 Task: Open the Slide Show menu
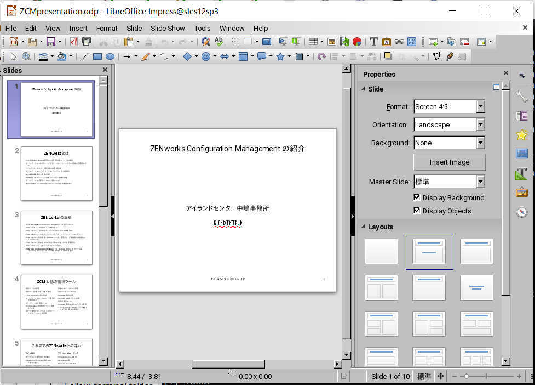click(168, 29)
